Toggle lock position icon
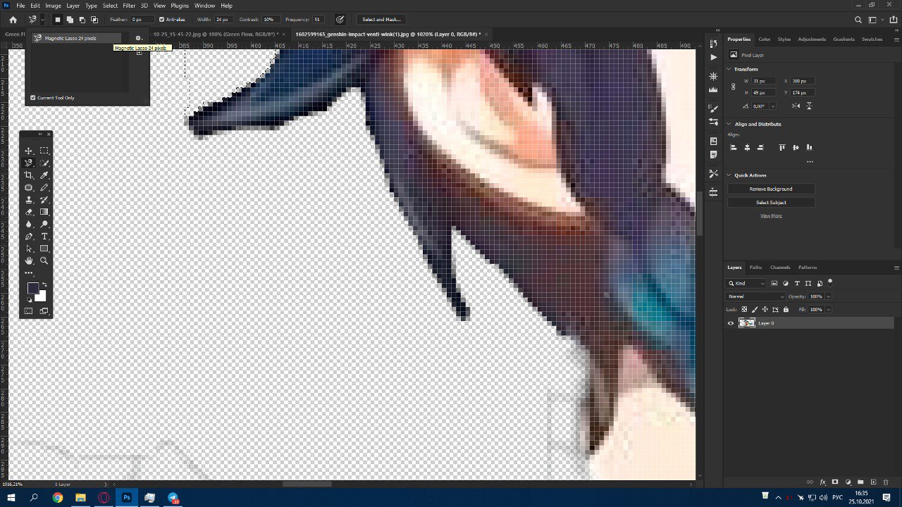This screenshot has width=902, height=507. (x=765, y=310)
